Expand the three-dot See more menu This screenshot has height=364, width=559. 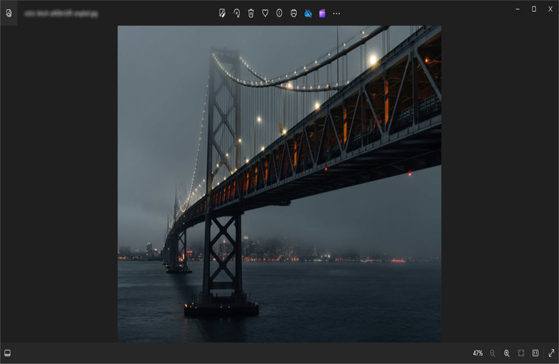(x=336, y=13)
